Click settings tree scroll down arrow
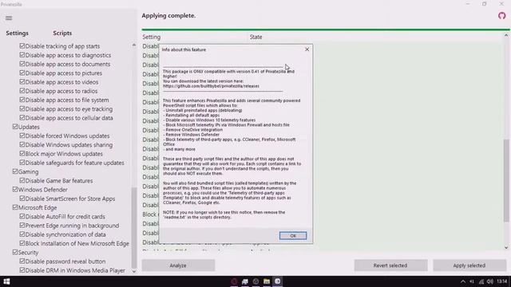511x287 pixels. click(133, 271)
